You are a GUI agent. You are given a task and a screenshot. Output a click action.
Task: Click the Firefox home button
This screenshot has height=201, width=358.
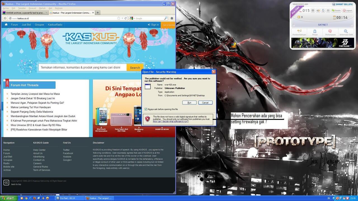pos(172,18)
